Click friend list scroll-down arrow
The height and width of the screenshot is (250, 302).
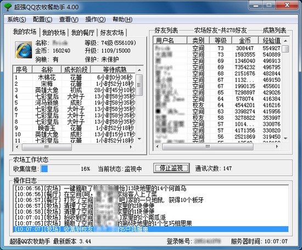pyautogui.click(x=286, y=138)
